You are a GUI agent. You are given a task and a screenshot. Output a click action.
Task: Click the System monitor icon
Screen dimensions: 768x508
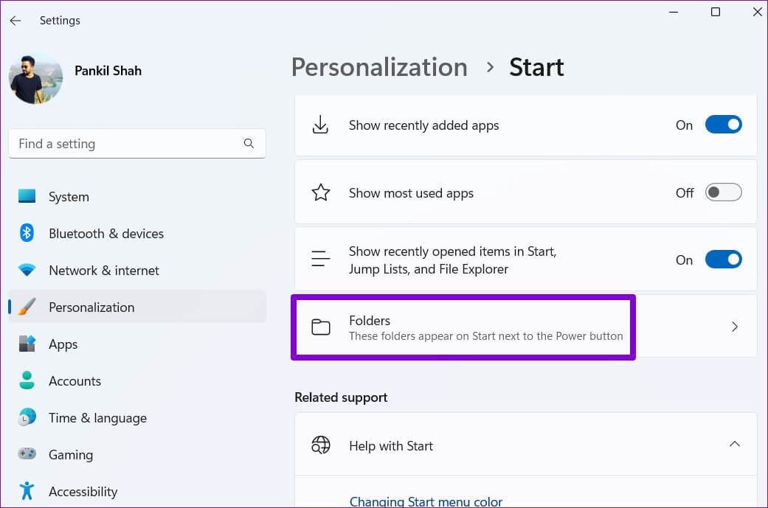pyautogui.click(x=27, y=196)
